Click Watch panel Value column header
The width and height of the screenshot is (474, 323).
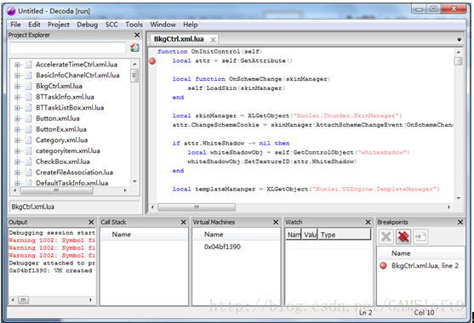[x=310, y=235]
